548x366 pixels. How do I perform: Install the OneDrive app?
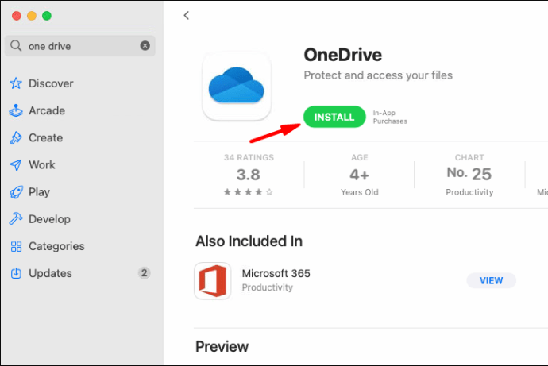(x=334, y=117)
